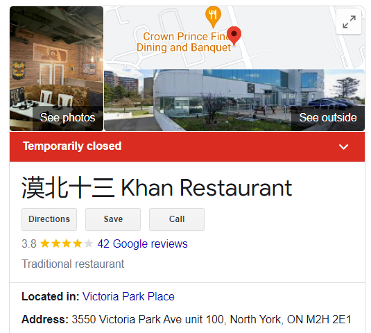
Task: Click the star rating icons
Action: (67, 244)
